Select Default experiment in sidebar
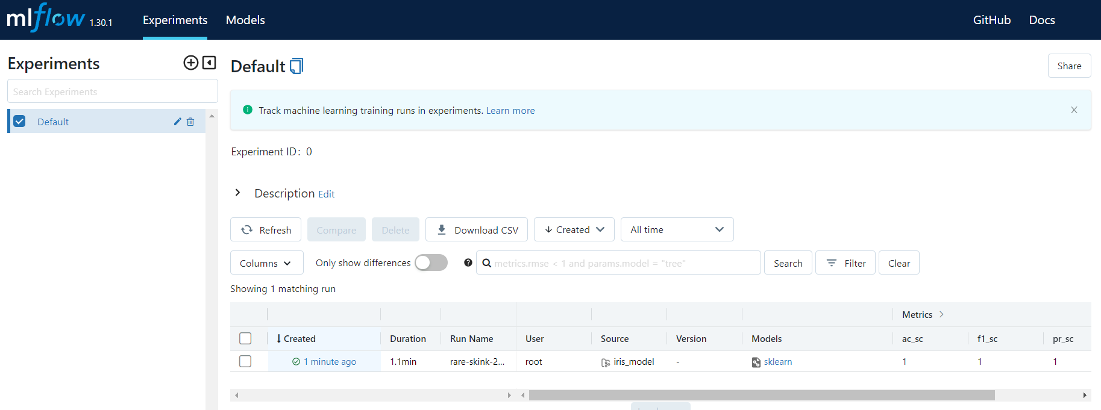 pos(53,122)
